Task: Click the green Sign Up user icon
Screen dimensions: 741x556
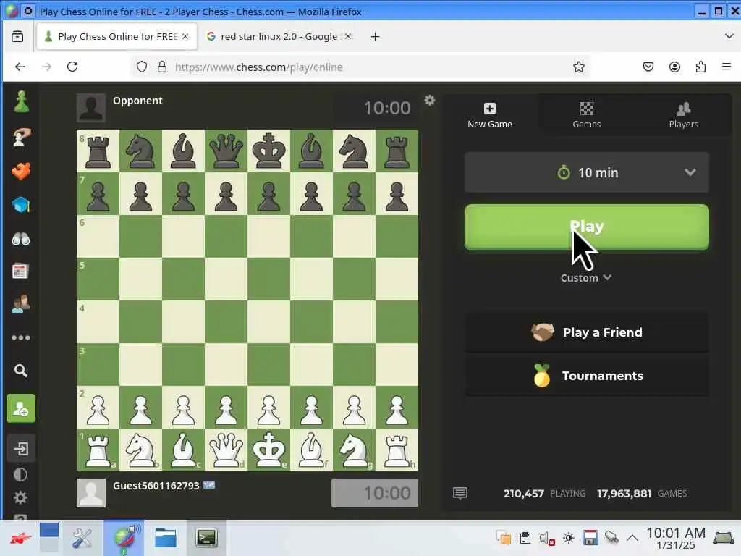Action: pos(21,408)
